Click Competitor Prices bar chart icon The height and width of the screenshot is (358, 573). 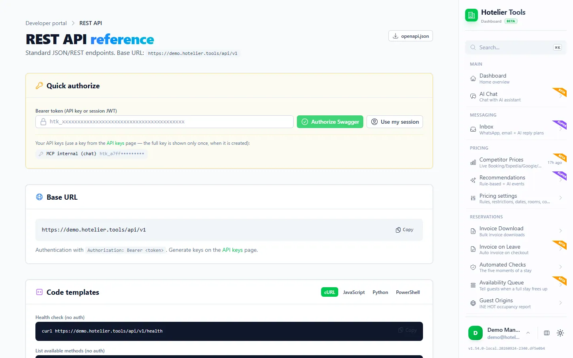(x=473, y=162)
